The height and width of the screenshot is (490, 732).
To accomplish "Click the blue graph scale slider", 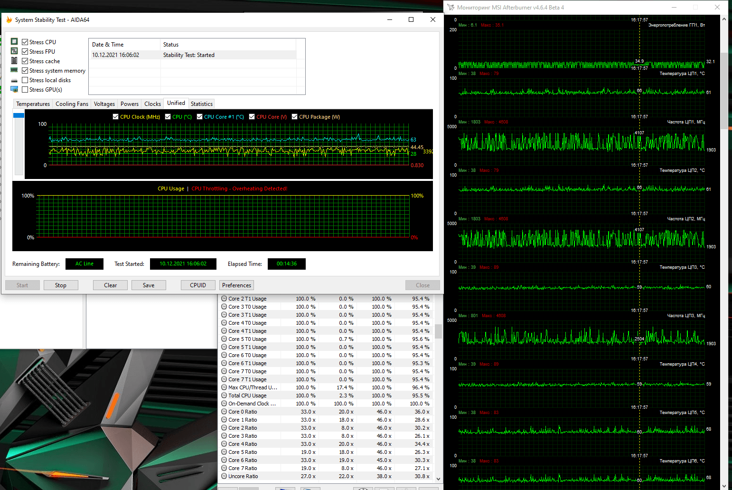I will coord(19,115).
